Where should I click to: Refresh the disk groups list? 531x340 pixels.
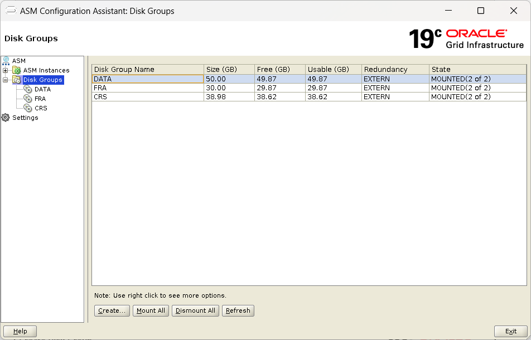tap(238, 310)
